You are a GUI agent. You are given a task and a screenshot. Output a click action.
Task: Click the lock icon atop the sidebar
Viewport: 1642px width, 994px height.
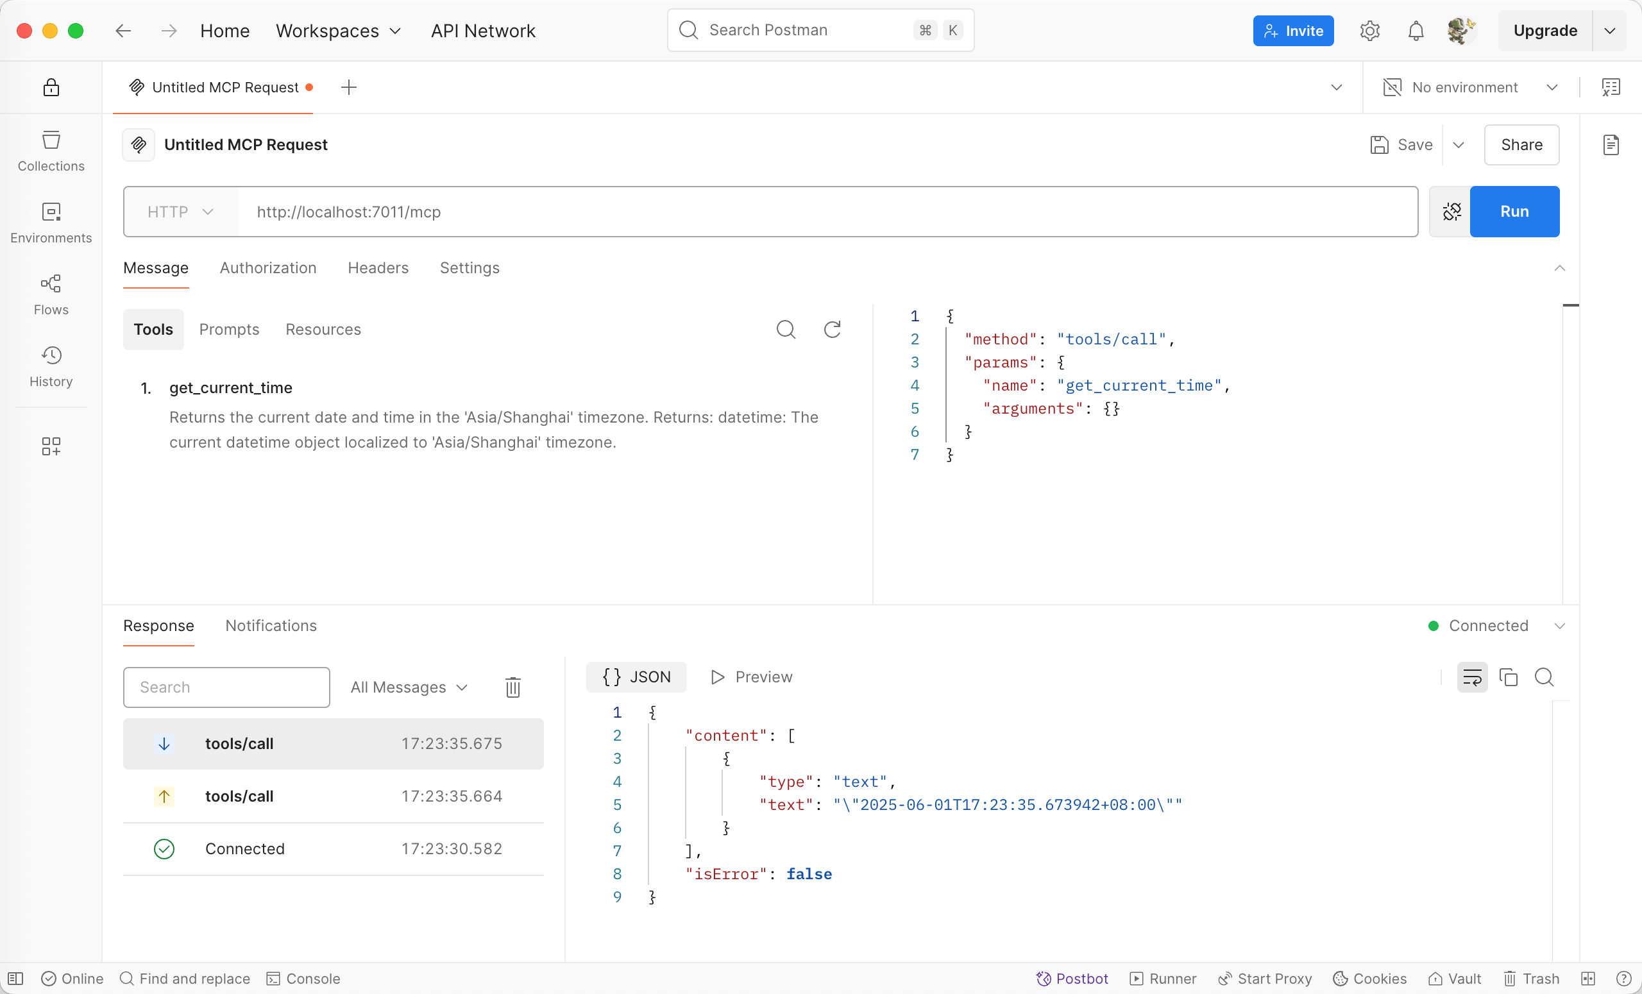(x=51, y=87)
